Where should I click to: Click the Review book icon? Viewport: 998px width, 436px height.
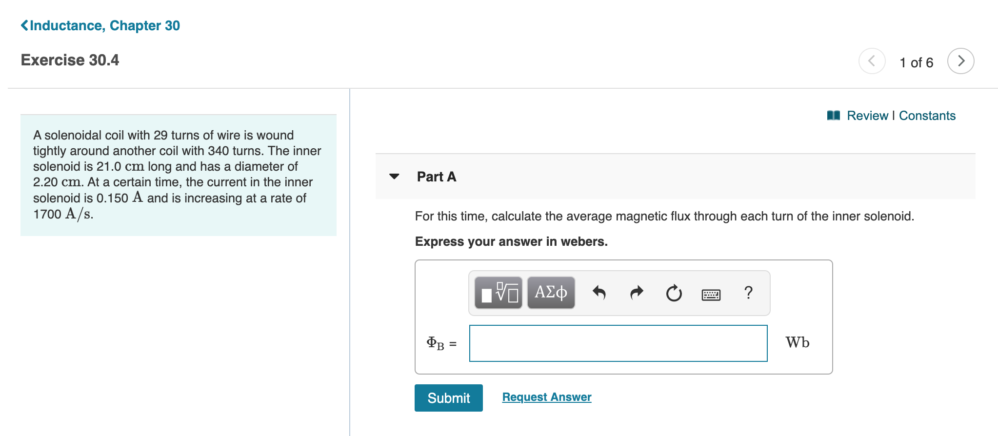pyautogui.click(x=834, y=115)
